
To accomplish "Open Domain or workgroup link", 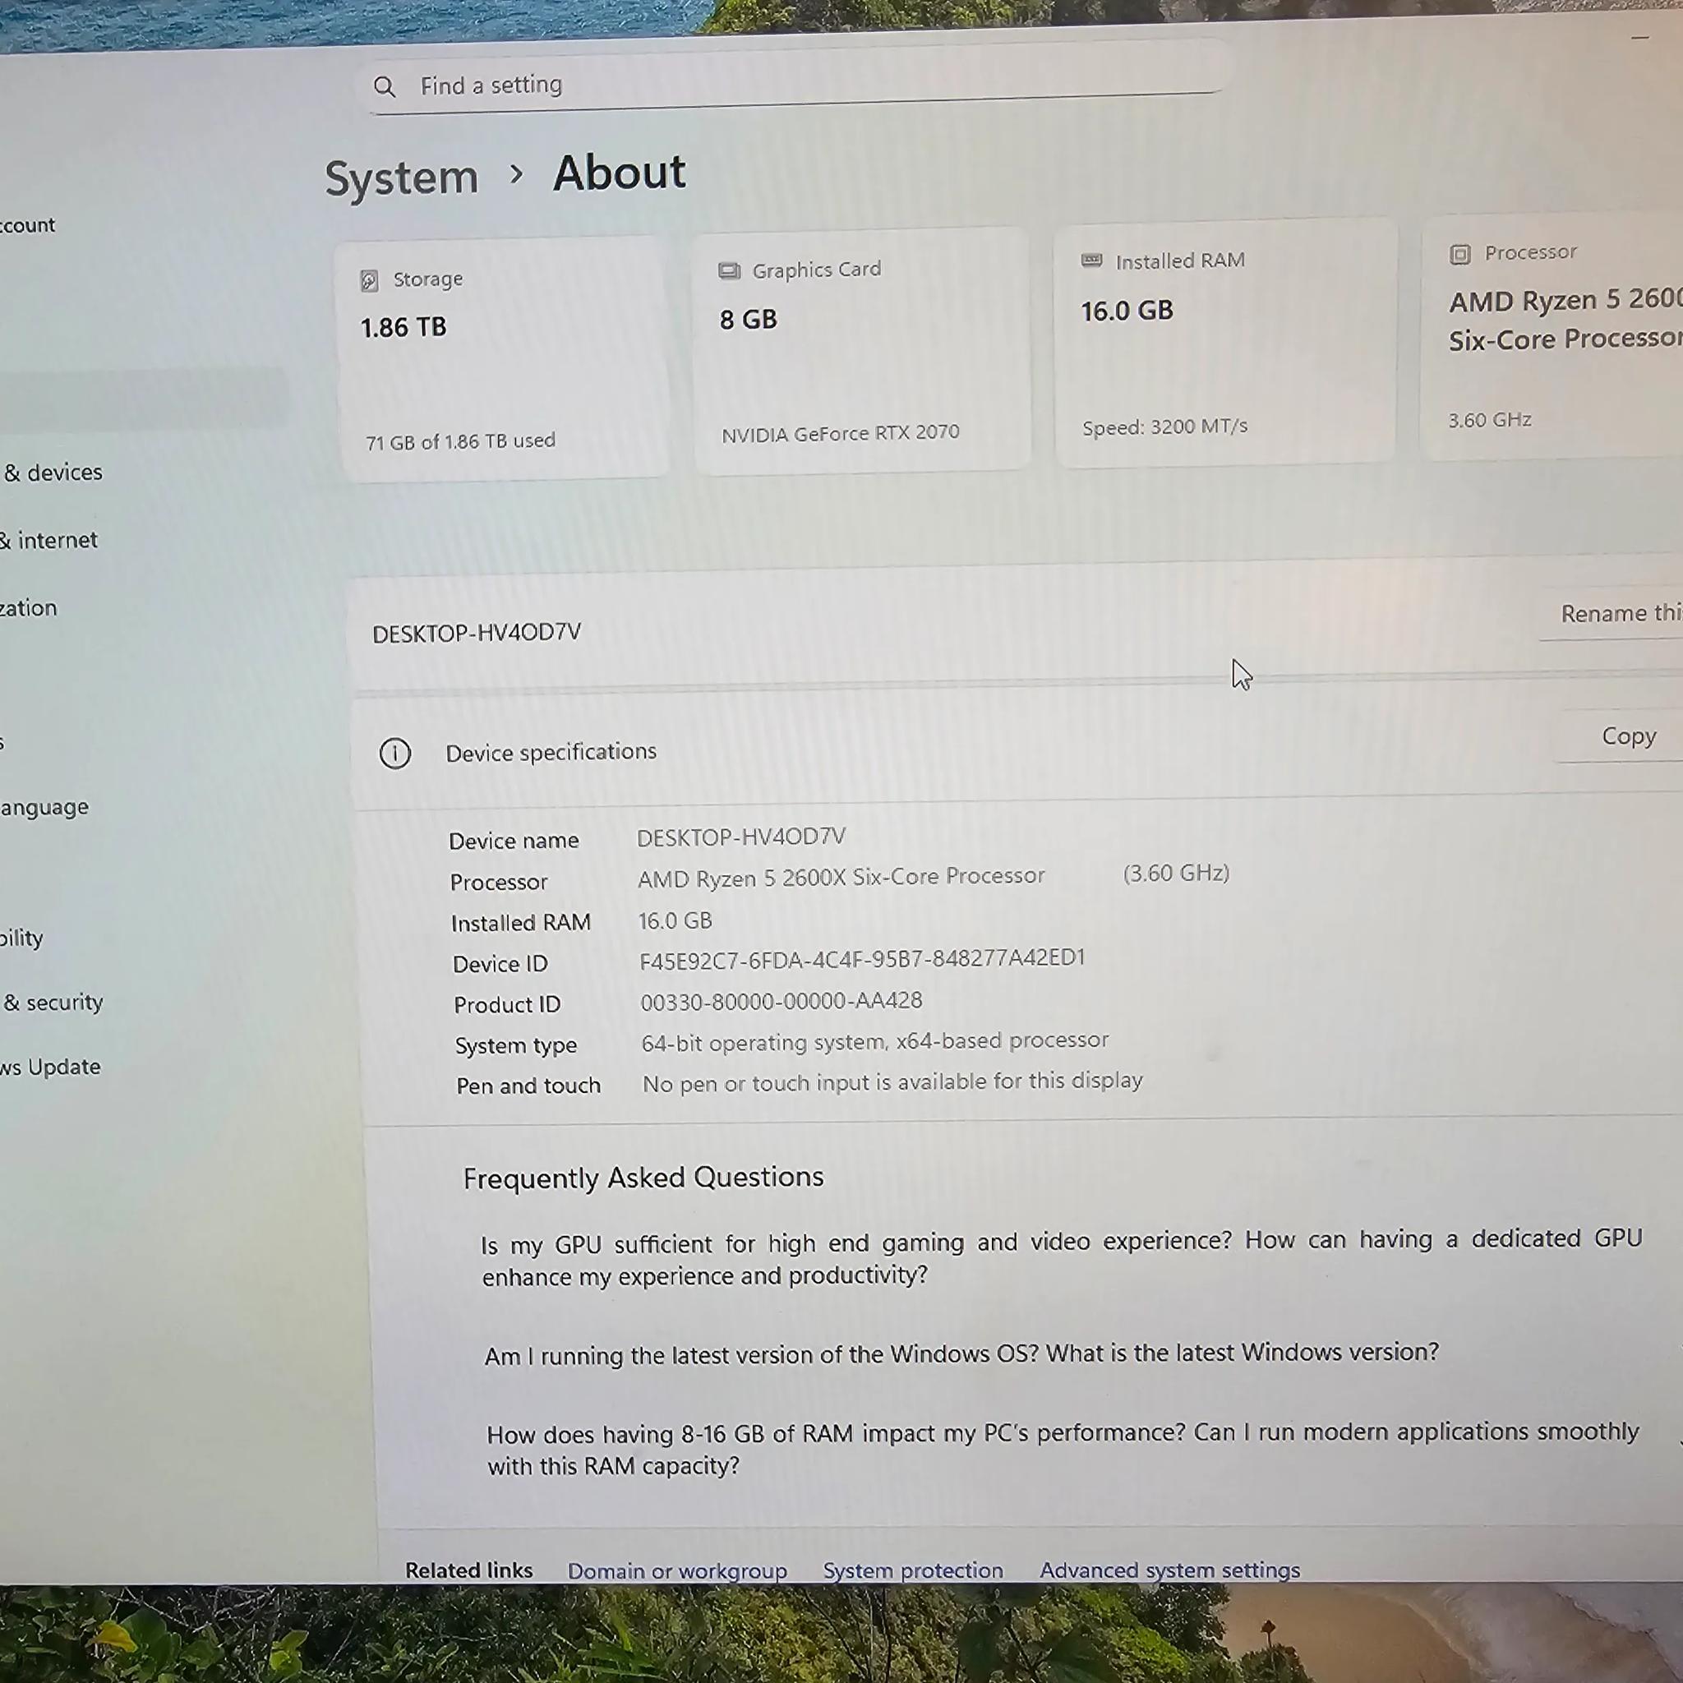I will tap(677, 1570).
